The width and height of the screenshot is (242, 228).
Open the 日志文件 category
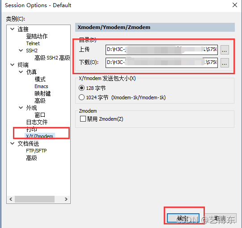point(37,122)
